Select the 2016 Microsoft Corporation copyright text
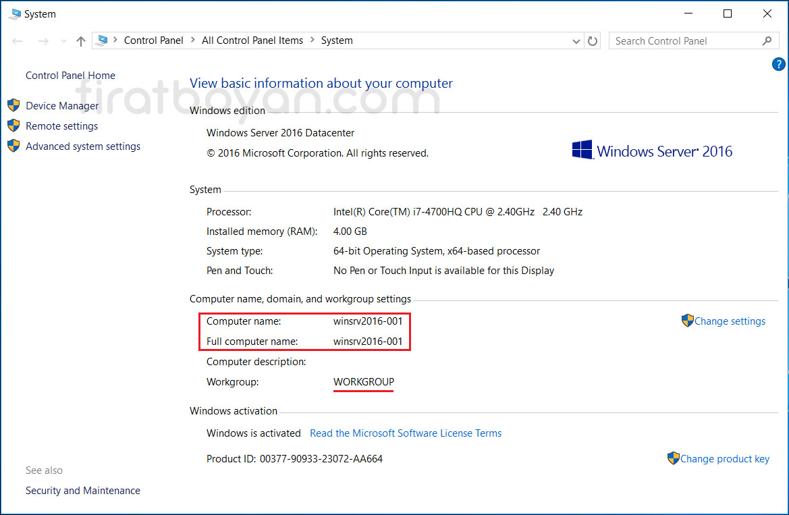The image size is (789, 515). click(x=317, y=153)
